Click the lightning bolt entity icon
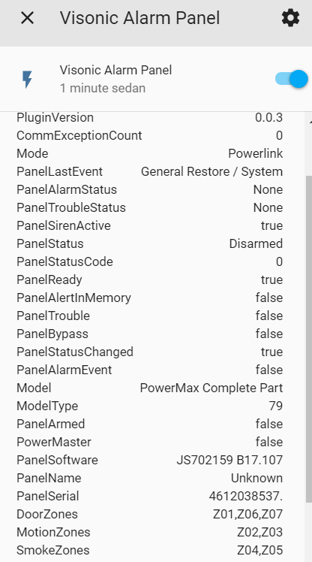 click(x=27, y=79)
